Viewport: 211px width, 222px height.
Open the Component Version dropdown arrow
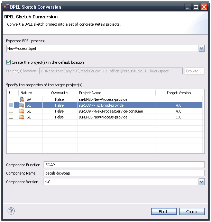[x=201, y=182]
